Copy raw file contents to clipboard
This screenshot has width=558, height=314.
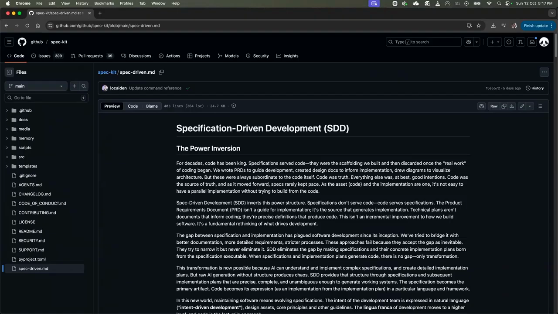click(504, 106)
